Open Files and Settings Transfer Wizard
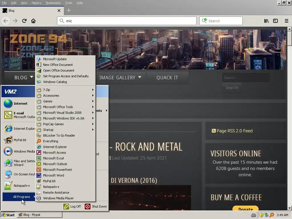292x219 pixels. click(x=19, y=163)
